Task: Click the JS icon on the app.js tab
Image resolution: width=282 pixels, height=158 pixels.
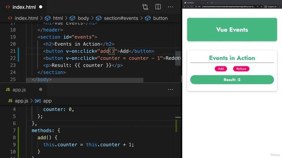Action: tap(8, 90)
